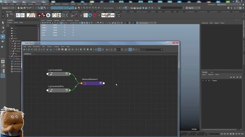Click the lock icon beside the selection masks

[x=76, y=8]
